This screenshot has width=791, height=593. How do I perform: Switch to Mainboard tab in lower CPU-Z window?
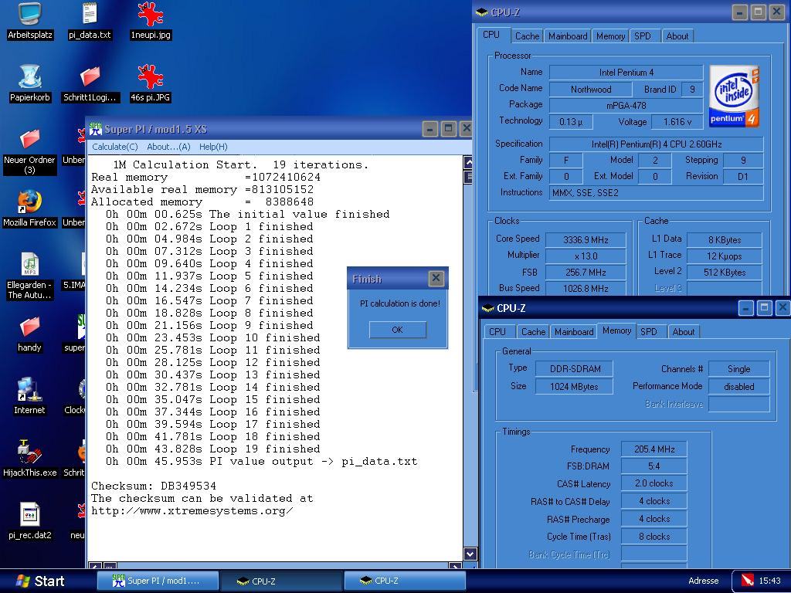pyautogui.click(x=574, y=332)
